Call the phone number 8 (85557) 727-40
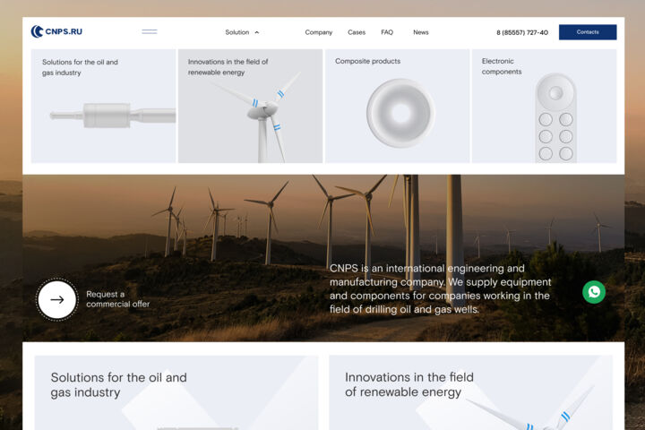The width and height of the screenshot is (645, 430). 522,32
